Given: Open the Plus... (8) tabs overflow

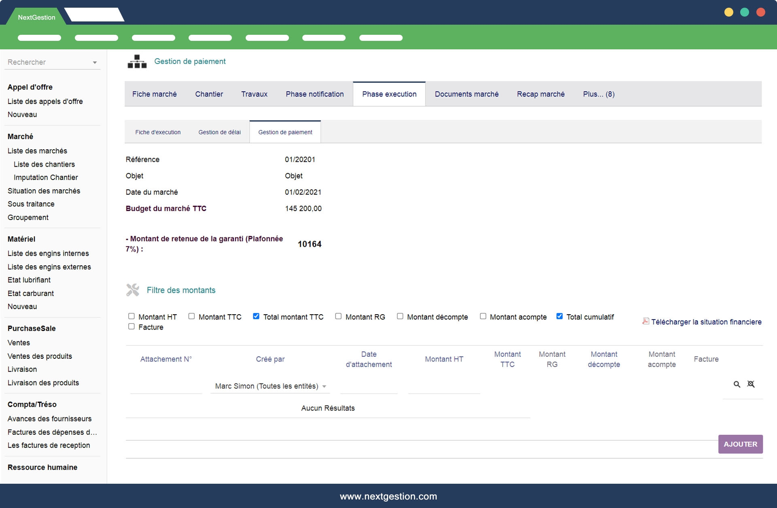Looking at the screenshot, I should coord(599,94).
